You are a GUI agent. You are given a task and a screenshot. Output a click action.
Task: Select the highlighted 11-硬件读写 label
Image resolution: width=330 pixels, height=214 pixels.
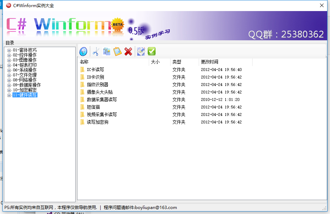[25, 95]
